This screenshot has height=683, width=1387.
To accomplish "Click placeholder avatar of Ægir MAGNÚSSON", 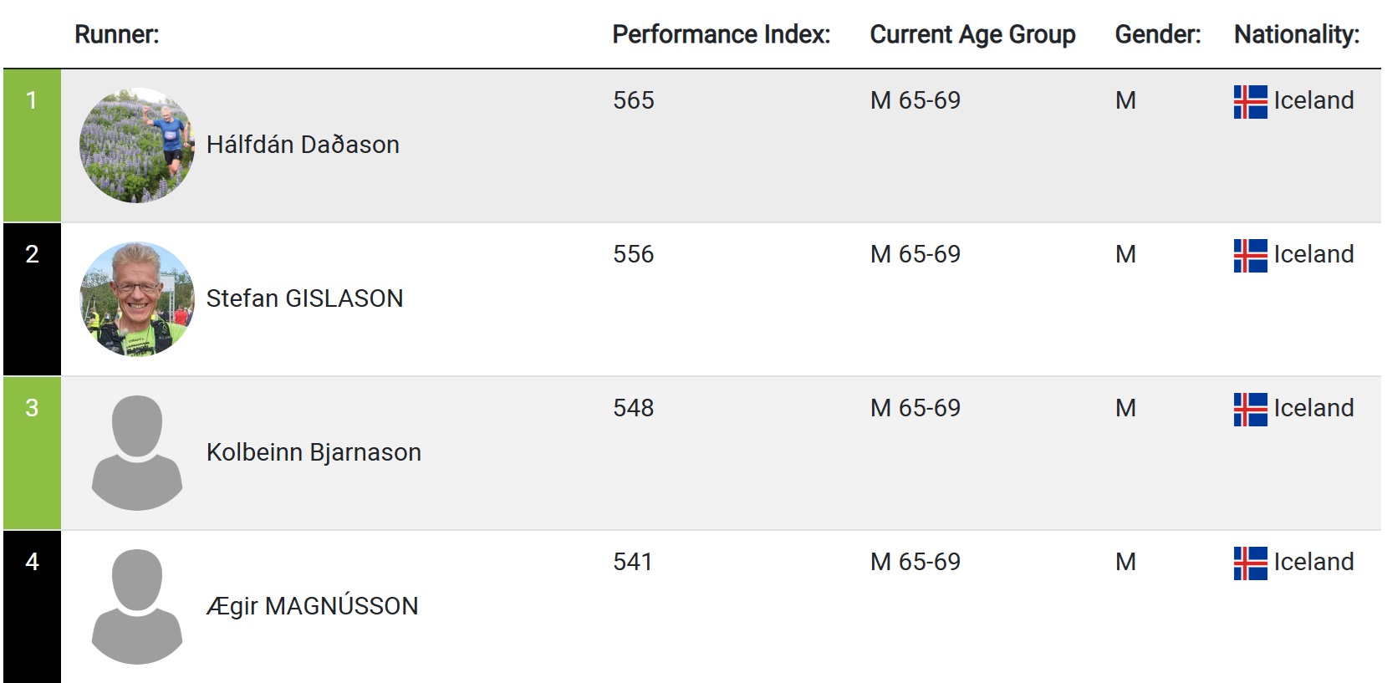I will click(137, 606).
